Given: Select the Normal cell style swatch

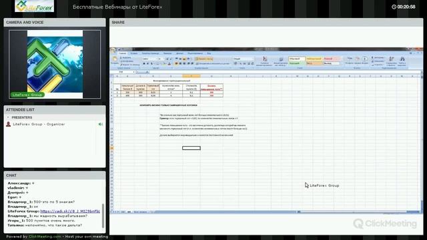Looking at the screenshot, I should [x=297, y=59].
